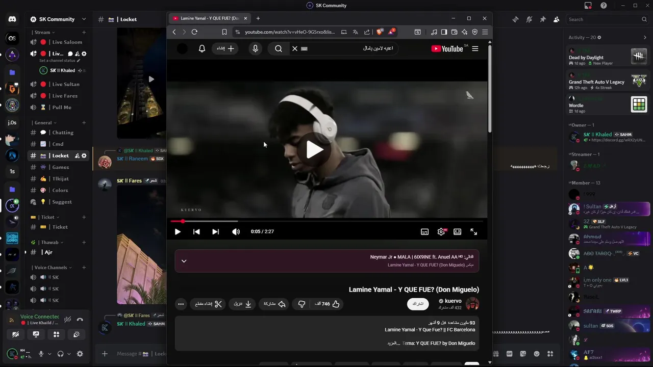Start an activity in voice panel
The height and width of the screenshot is (367, 653).
click(x=56, y=334)
